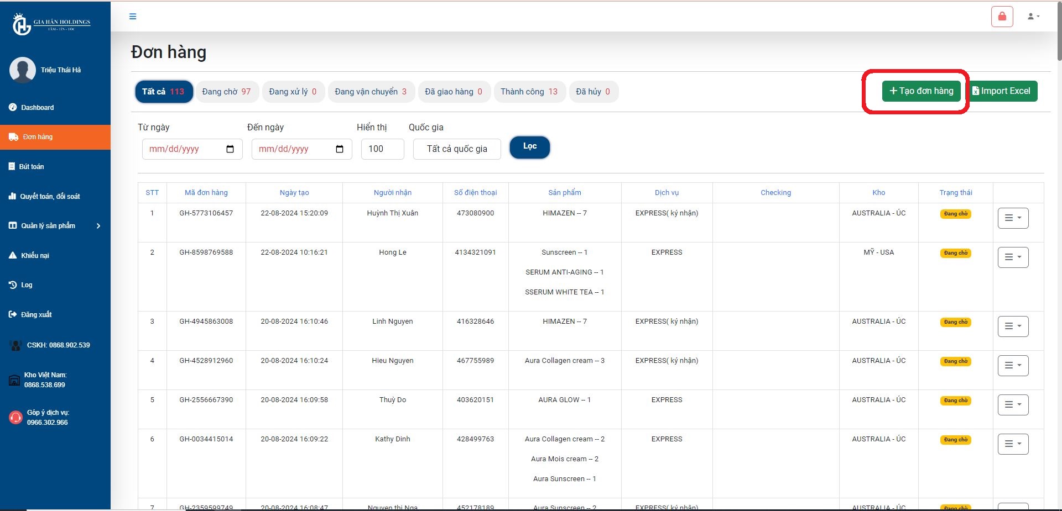The height and width of the screenshot is (511, 1062).
Task: Click the Ngày tạo column header
Action: [x=294, y=193]
